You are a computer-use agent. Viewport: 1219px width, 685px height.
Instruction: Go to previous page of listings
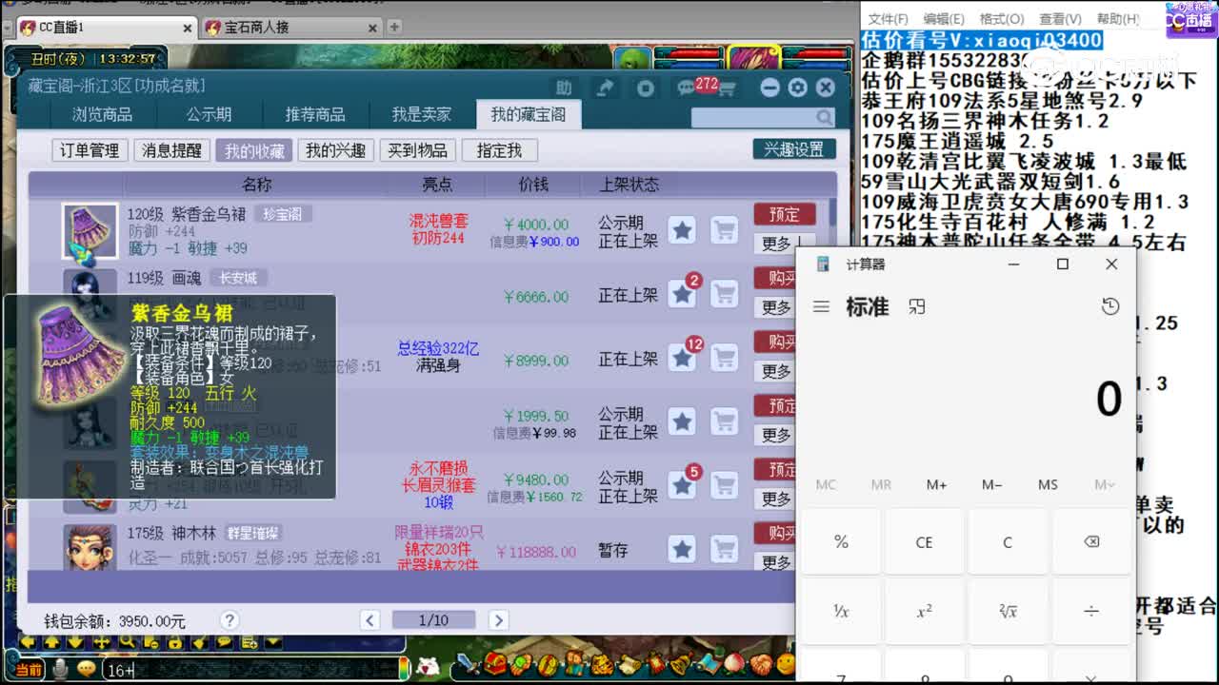click(x=370, y=620)
